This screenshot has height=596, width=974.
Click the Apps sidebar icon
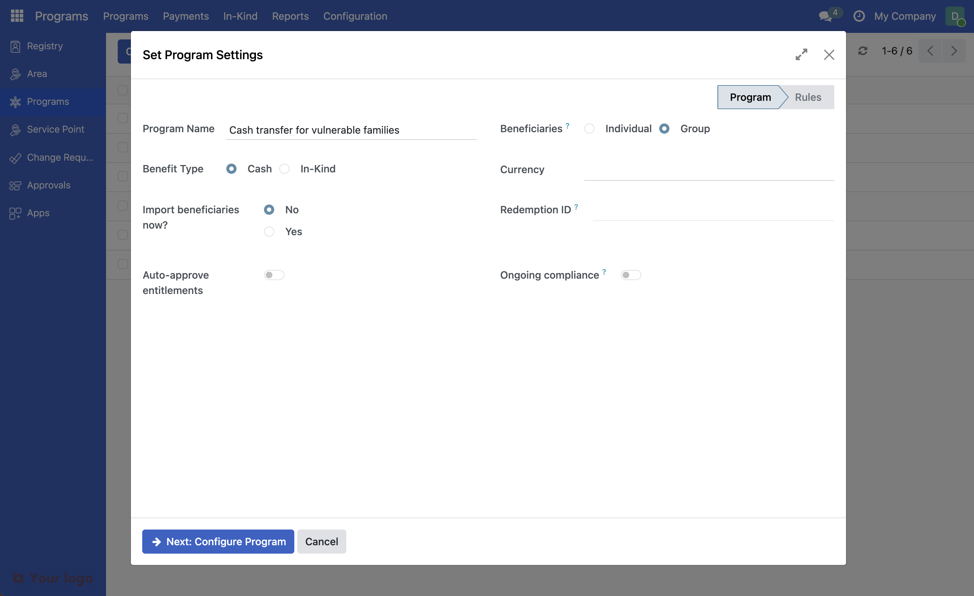15,213
